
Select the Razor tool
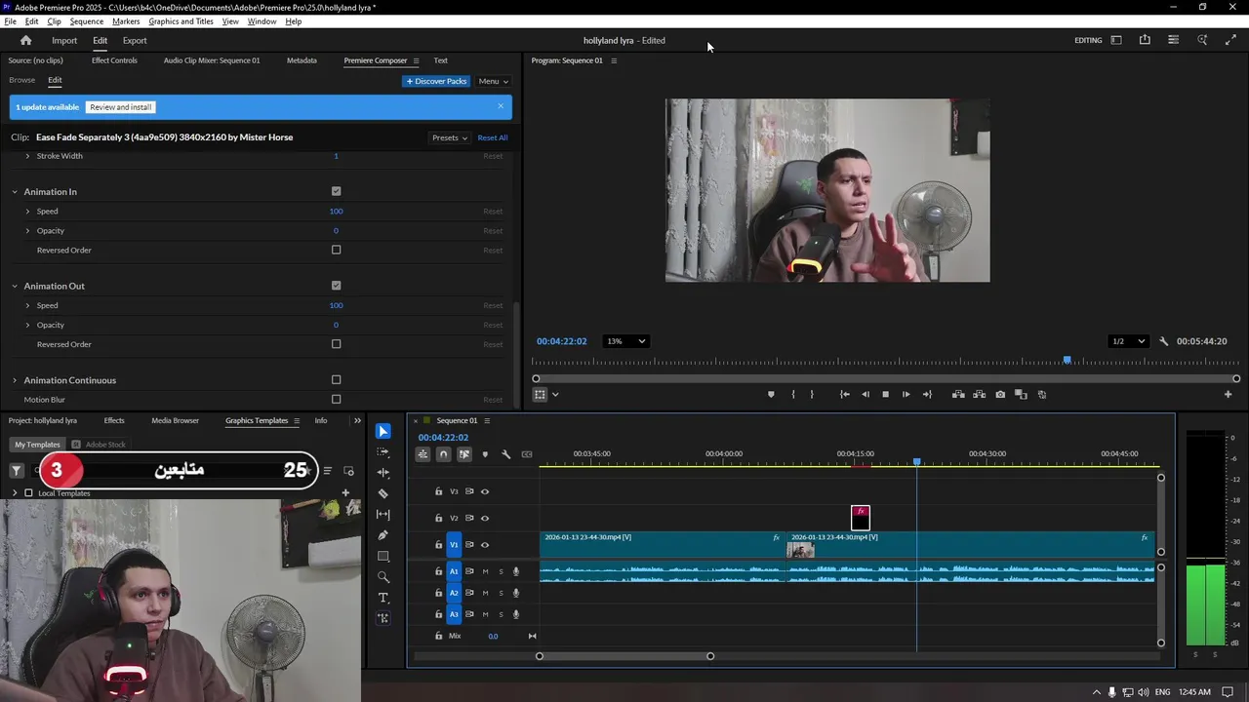click(383, 493)
